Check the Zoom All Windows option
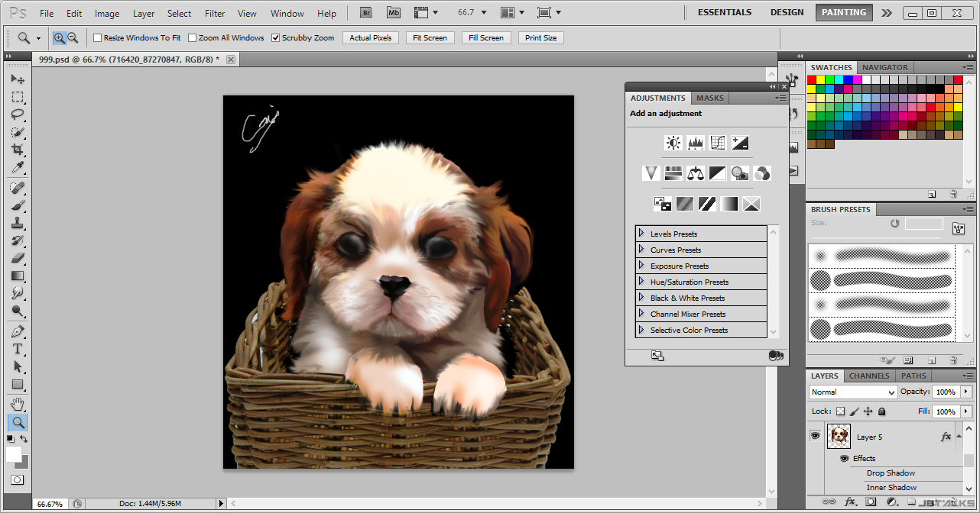This screenshot has width=980, height=513. (193, 37)
